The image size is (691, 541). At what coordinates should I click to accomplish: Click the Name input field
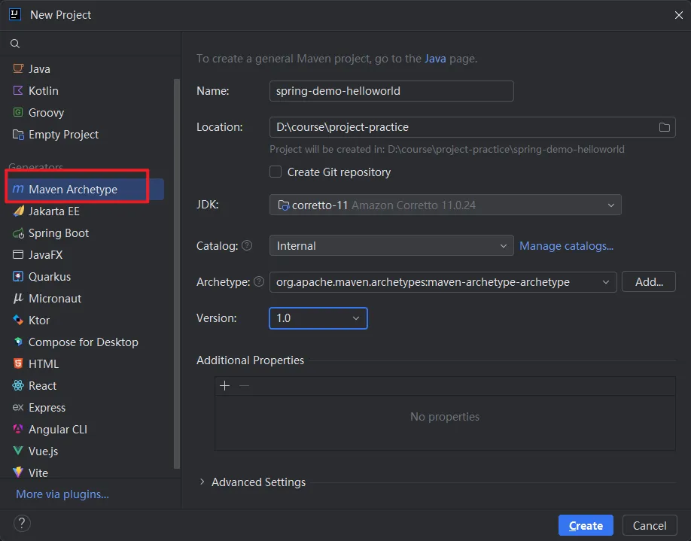click(391, 91)
